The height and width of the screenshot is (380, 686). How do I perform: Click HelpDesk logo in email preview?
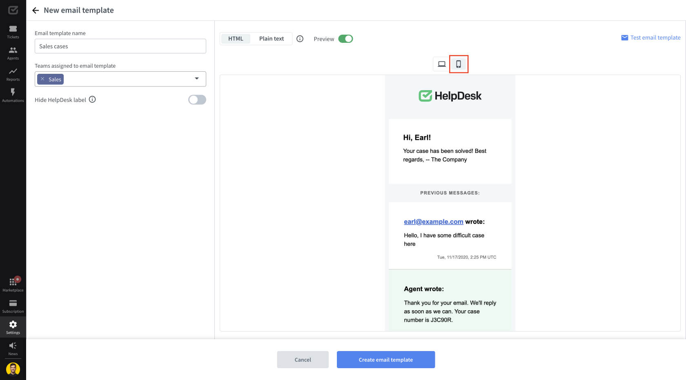click(x=450, y=96)
